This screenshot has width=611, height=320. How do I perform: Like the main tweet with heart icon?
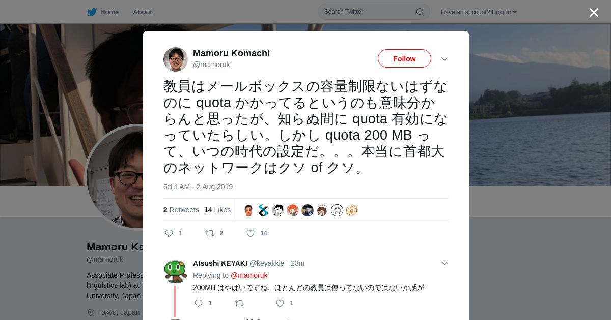251,233
